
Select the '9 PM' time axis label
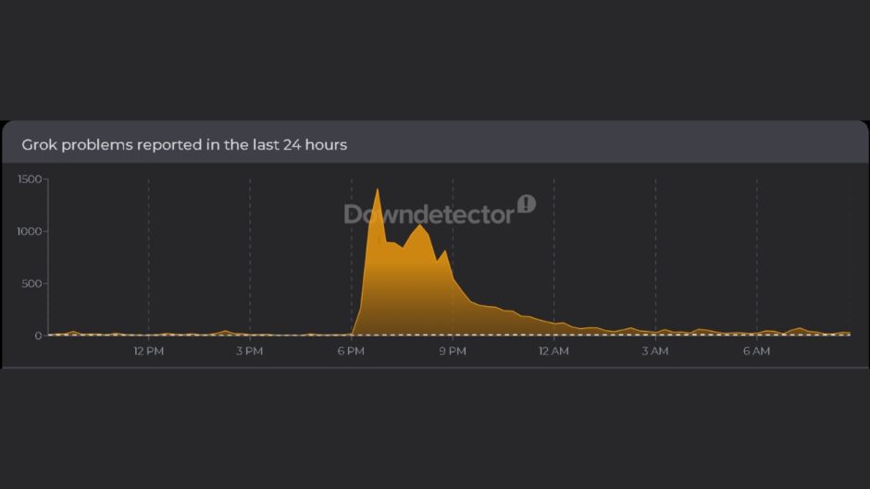pos(453,351)
